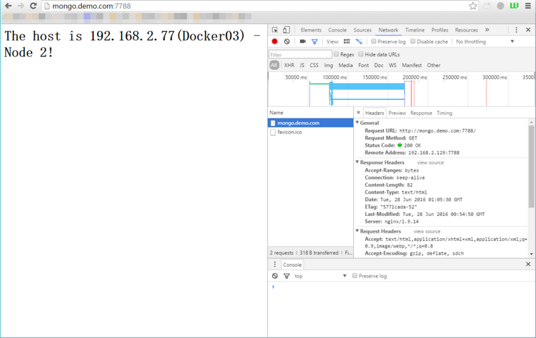Click the address bar URL
536x338 pixels.
click(91, 6)
